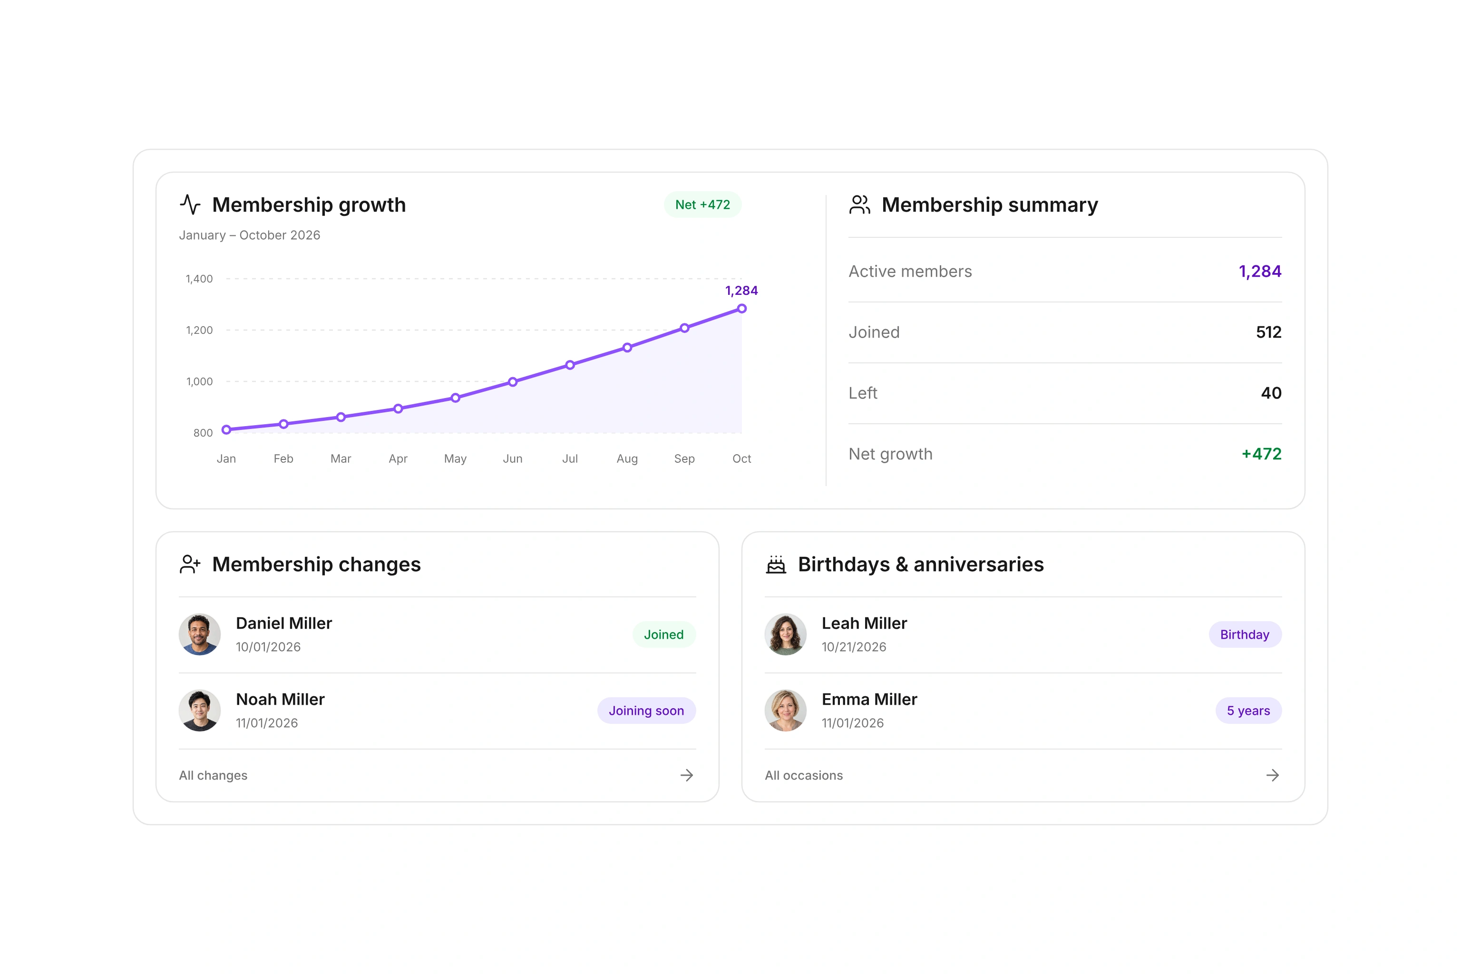Click the Joined value 512
This screenshot has height=974, width=1461.
coord(1268,332)
